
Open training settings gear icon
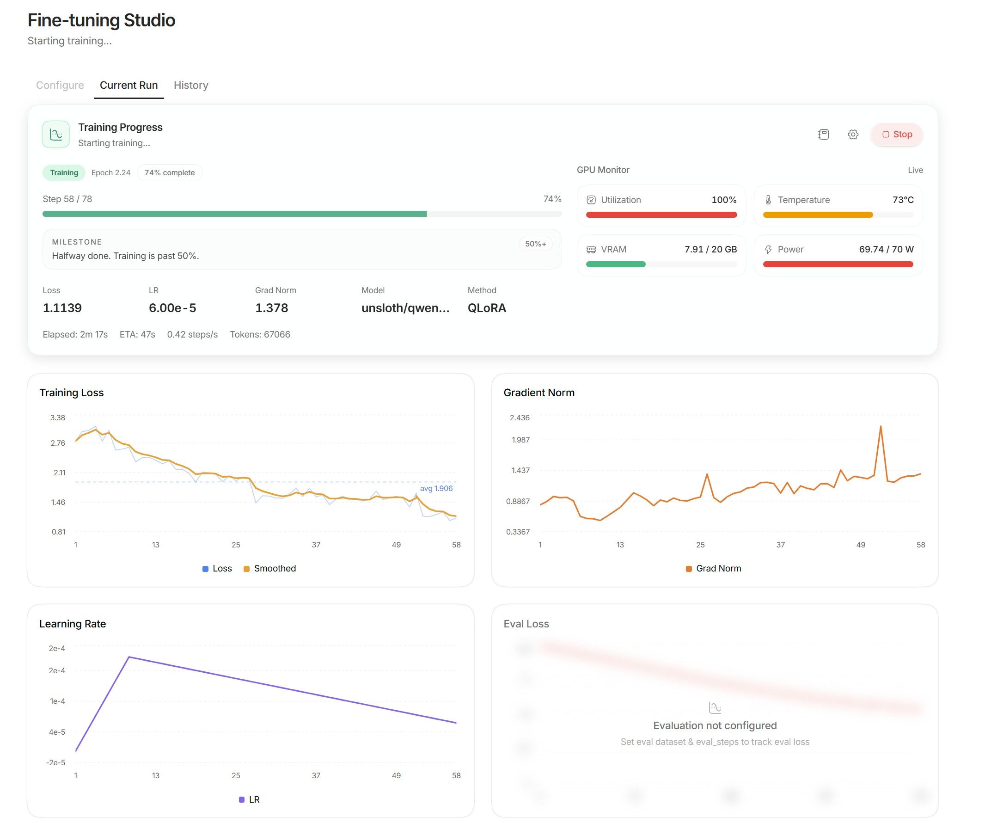[x=853, y=135]
